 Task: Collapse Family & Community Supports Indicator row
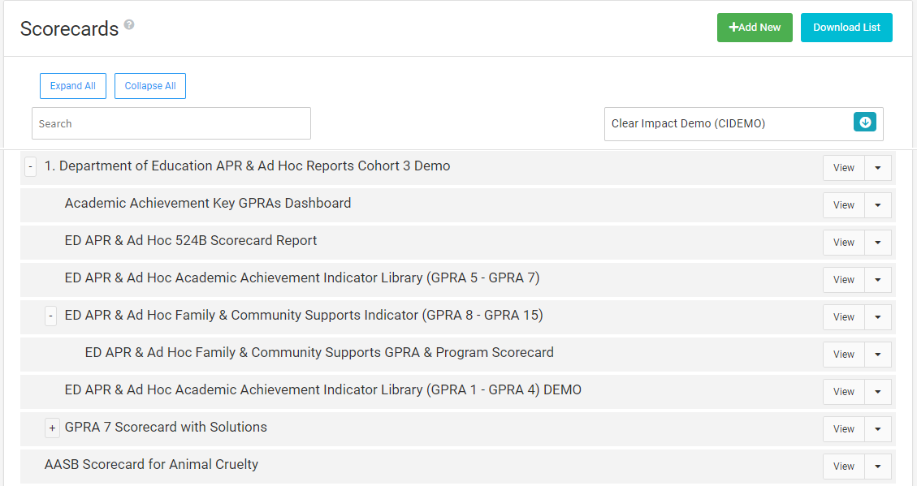click(51, 316)
